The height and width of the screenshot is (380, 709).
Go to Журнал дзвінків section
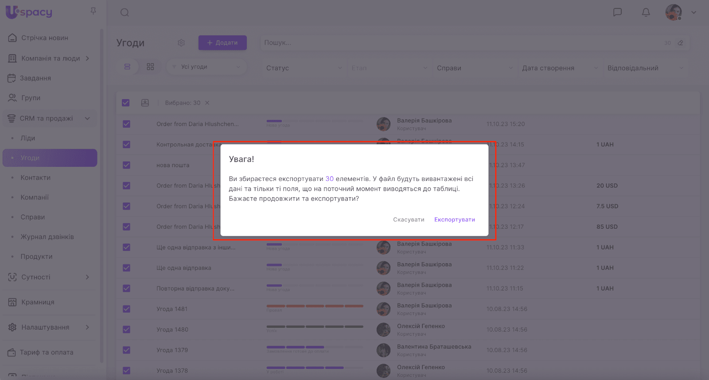click(47, 237)
